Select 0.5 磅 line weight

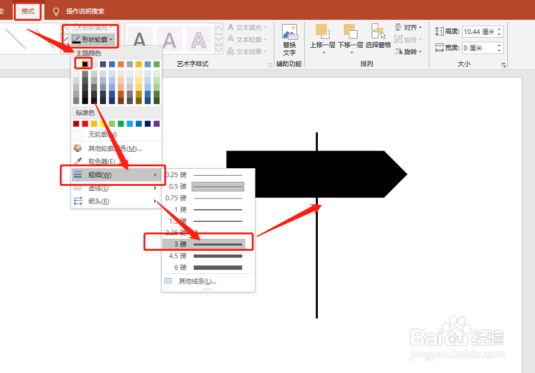coord(208,186)
